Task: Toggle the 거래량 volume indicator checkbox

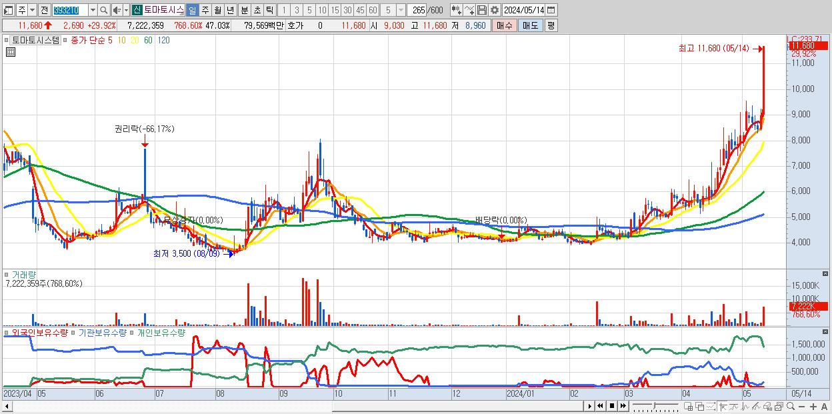Action: 6,274
